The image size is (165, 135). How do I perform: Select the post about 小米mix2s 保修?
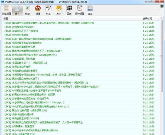tap(30, 95)
